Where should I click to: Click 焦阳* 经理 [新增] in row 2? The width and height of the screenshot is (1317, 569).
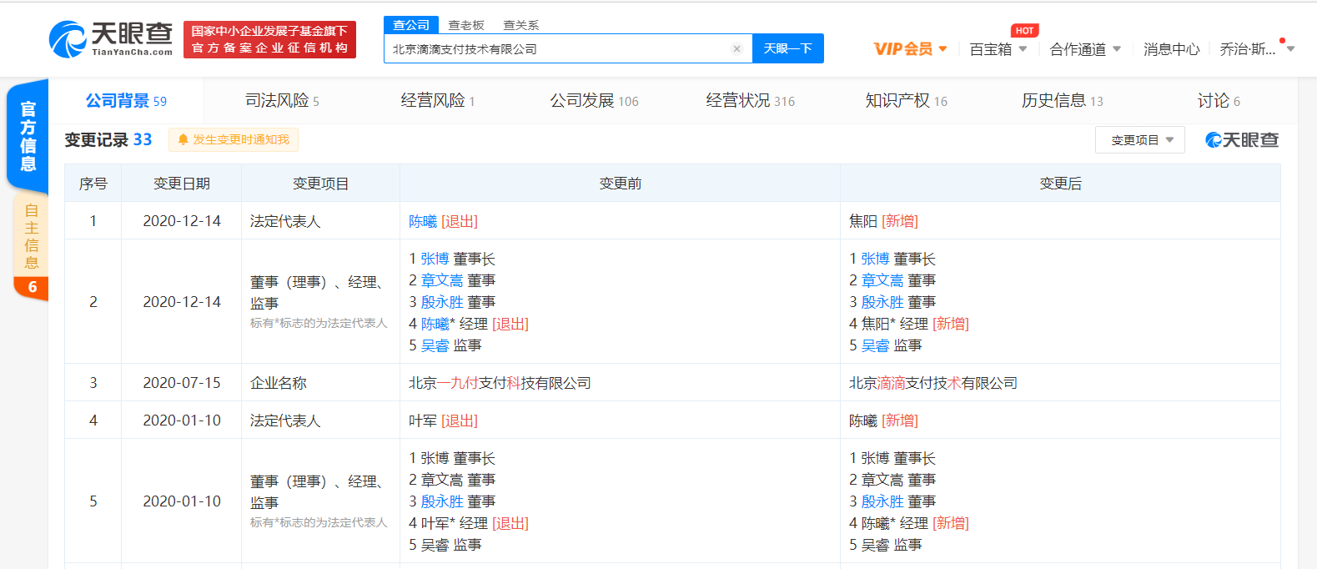click(909, 324)
